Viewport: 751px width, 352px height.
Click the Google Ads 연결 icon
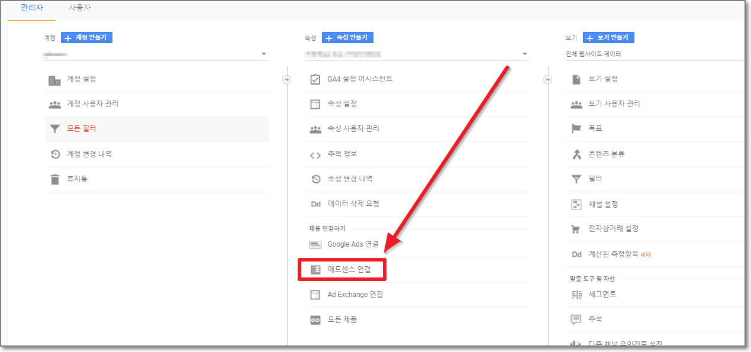click(315, 245)
